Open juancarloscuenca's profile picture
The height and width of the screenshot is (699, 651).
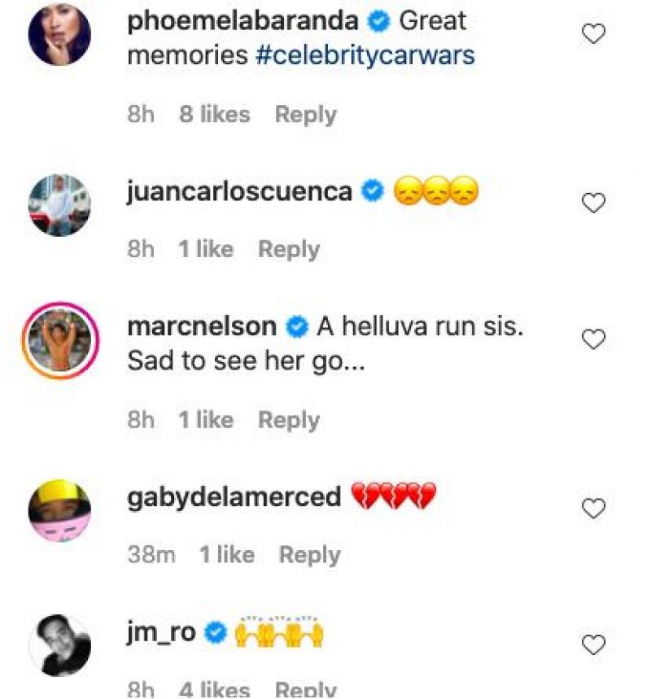point(59,204)
